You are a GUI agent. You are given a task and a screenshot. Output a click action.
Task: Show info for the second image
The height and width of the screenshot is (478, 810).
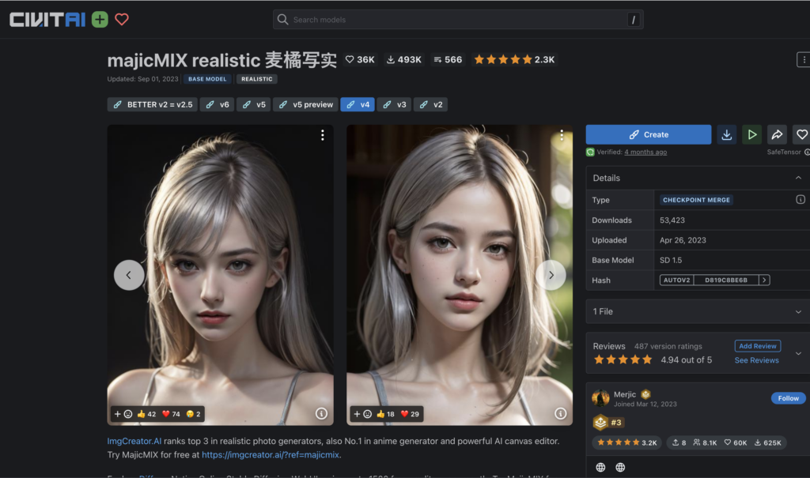(560, 413)
